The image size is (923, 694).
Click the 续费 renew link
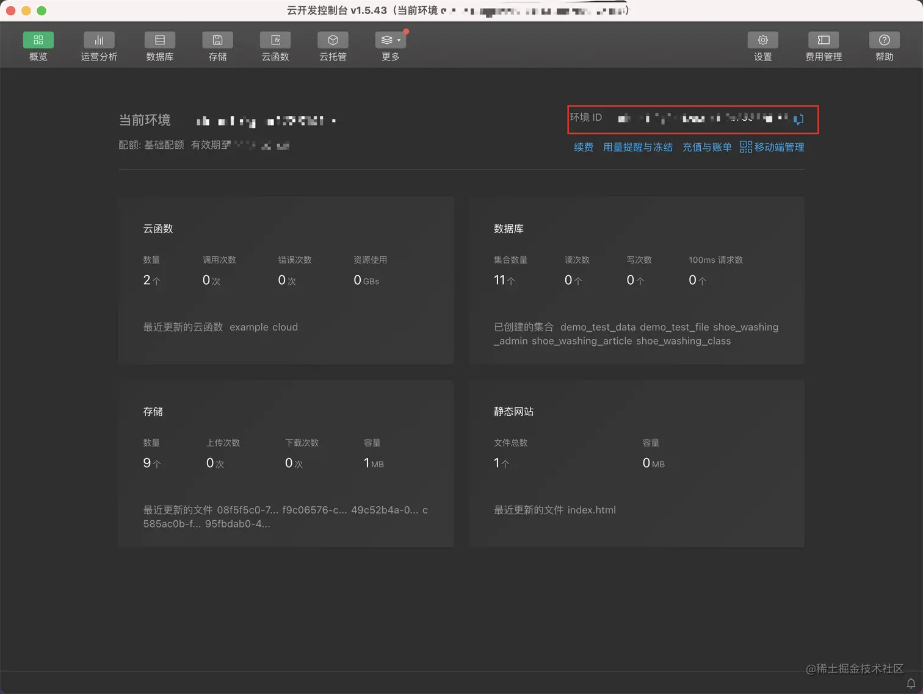click(x=584, y=147)
